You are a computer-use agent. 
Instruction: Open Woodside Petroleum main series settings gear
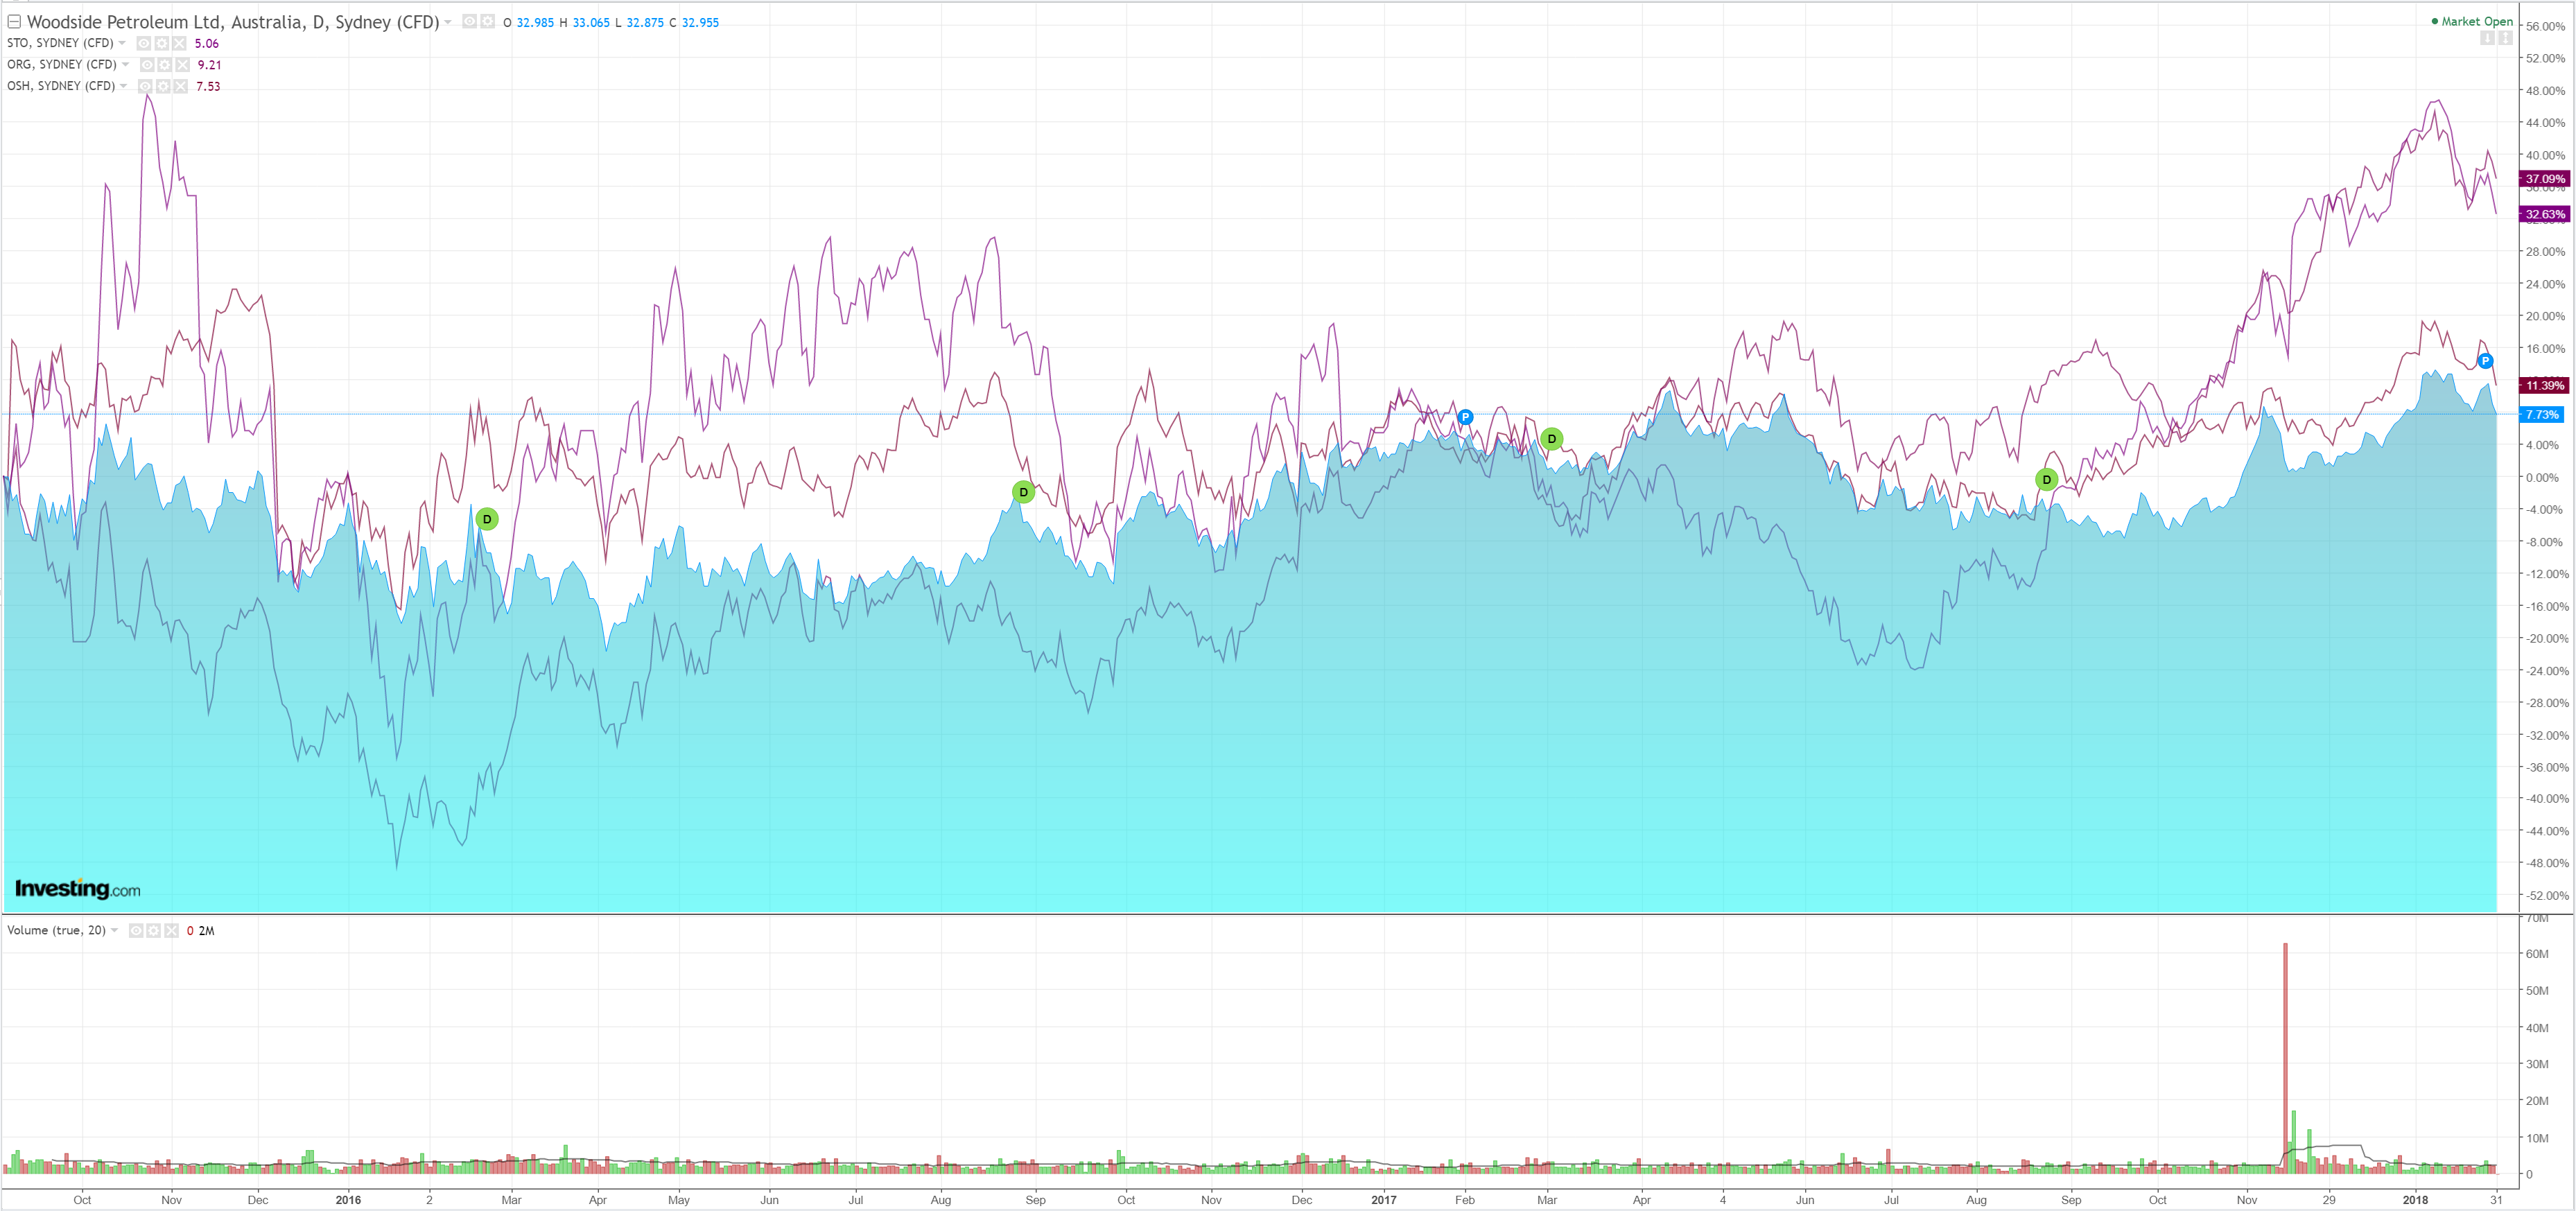click(x=487, y=21)
